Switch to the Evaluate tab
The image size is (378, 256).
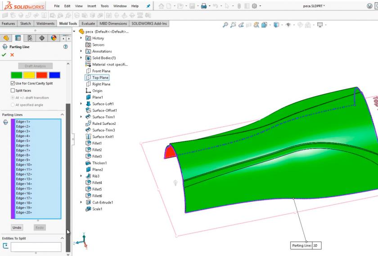tap(88, 23)
